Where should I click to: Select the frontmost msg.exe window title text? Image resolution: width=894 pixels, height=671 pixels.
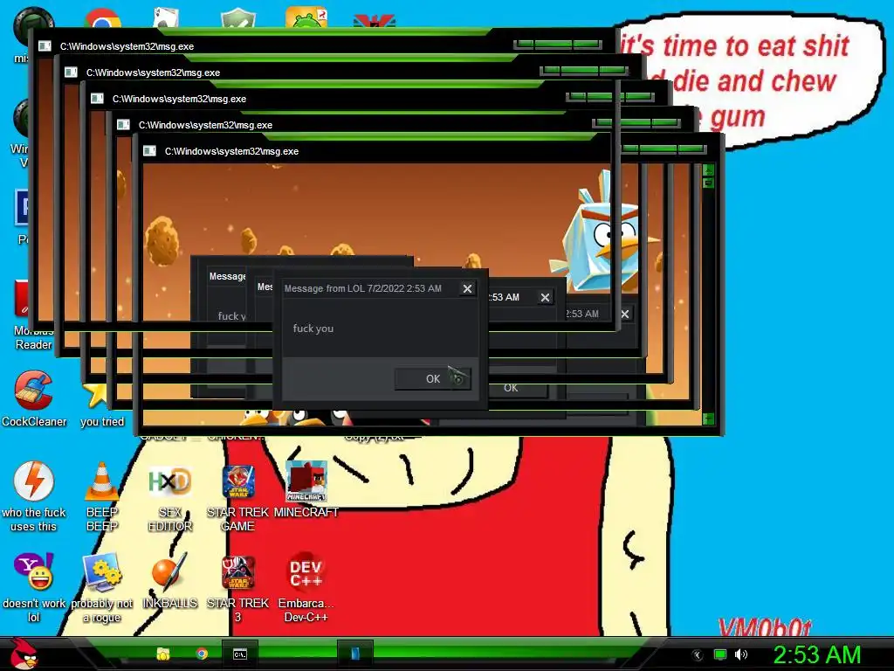pyautogui.click(x=231, y=151)
